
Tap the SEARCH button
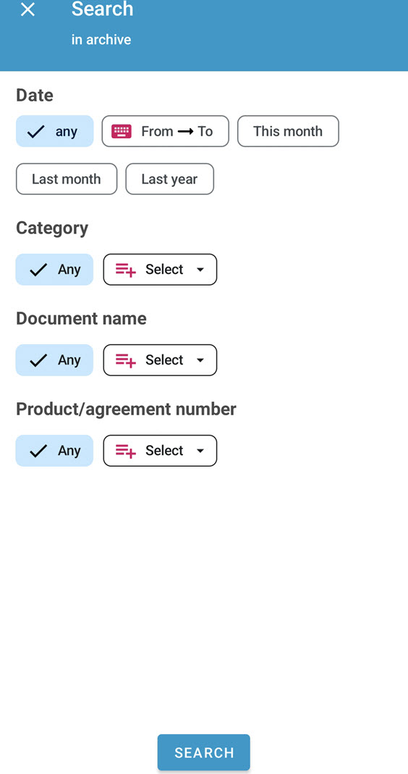pyautogui.click(x=204, y=752)
